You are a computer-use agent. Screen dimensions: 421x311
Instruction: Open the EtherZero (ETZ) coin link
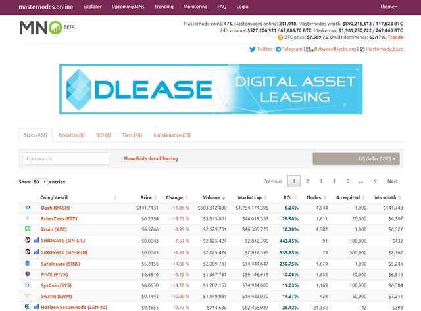point(59,219)
